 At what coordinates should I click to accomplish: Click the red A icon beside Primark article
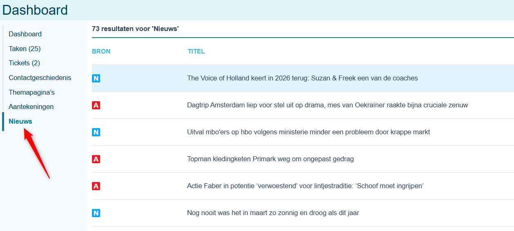click(96, 159)
